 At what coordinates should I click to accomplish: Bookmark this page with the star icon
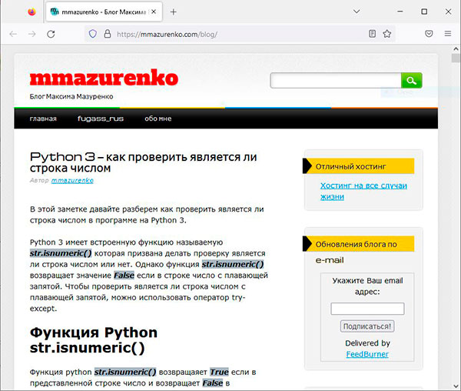[387, 34]
